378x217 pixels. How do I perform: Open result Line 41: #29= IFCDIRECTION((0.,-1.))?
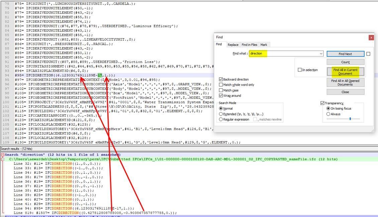click(55, 204)
